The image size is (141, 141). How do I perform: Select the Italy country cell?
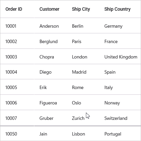120,87
